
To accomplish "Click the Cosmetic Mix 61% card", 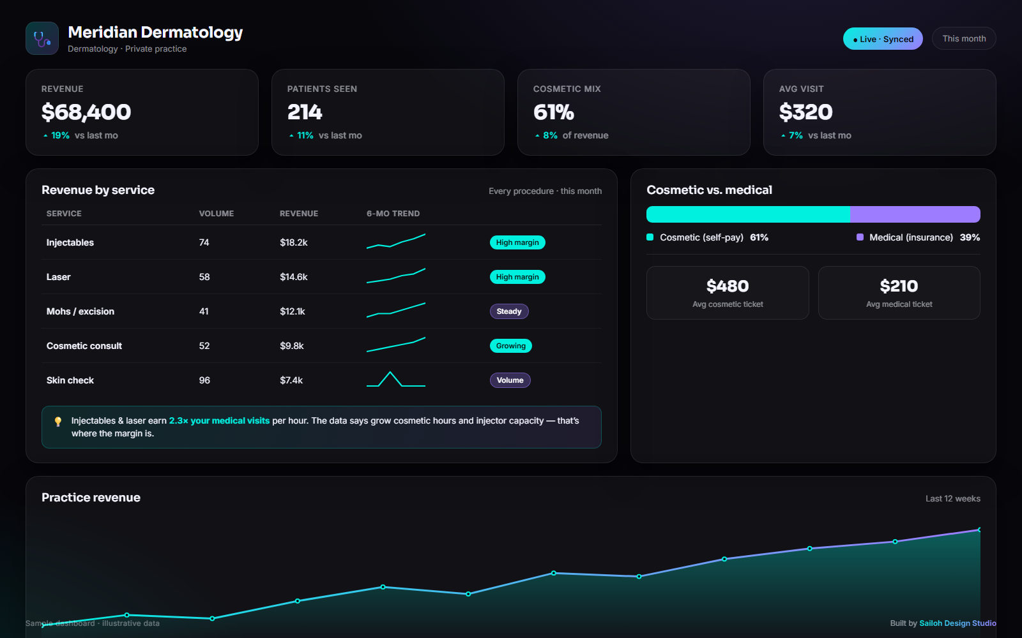I will coord(634,112).
